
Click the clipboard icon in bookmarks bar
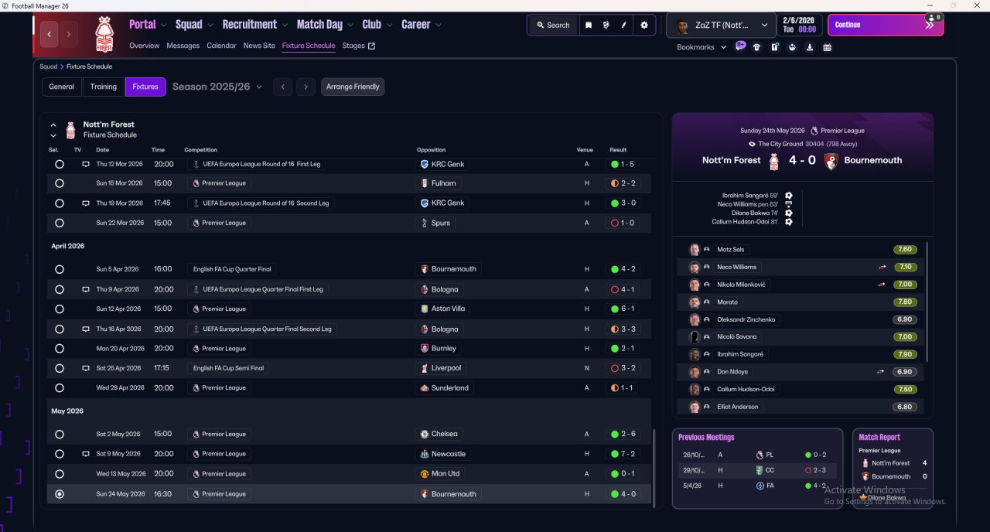tap(774, 47)
